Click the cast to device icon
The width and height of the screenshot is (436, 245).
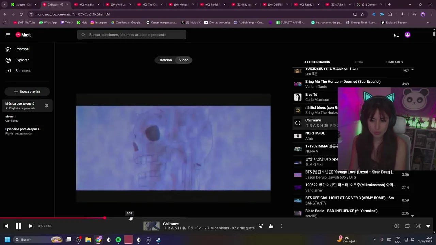click(396, 35)
